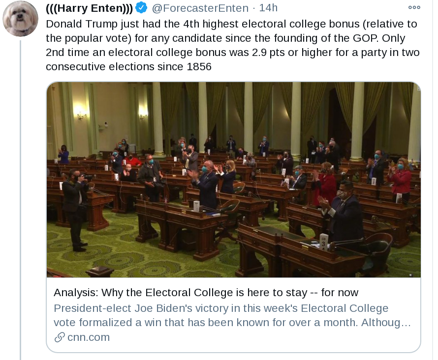Click the description text ending 'Althoug…'

click(232, 323)
